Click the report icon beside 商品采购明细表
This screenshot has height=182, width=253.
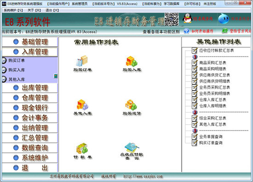[195, 69]
